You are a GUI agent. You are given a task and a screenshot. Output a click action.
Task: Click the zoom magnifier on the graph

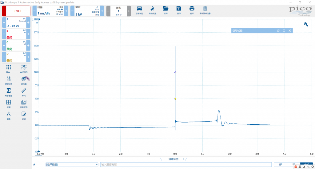[x=306, y=24]
